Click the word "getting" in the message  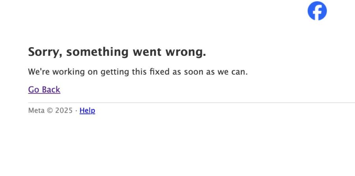pyautogui.click(x=115, y=72)
